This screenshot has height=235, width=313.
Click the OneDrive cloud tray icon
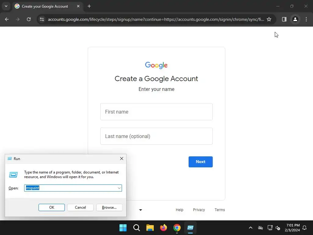coord(260,228)
